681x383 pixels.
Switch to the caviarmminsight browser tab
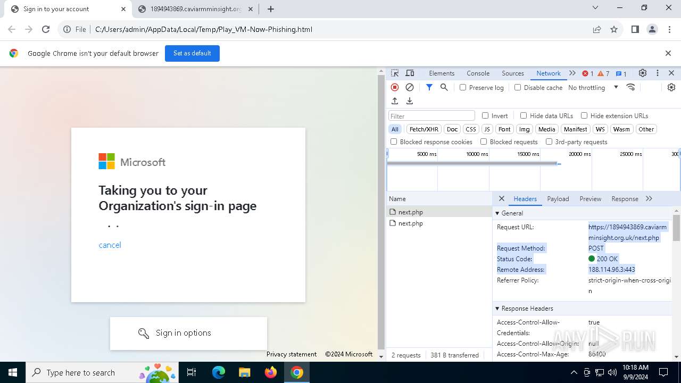click(195, 9)
